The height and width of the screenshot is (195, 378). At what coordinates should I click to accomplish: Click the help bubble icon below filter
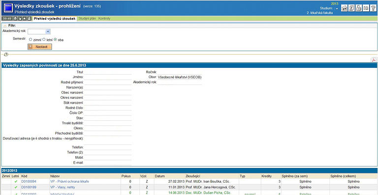pyautogui.click(x=6, y=55)
